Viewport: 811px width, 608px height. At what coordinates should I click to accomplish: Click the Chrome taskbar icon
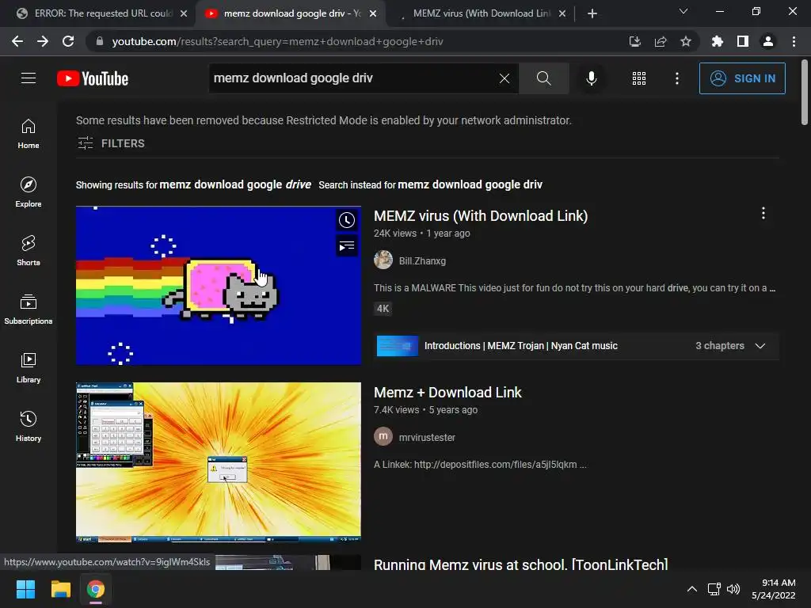96,589
